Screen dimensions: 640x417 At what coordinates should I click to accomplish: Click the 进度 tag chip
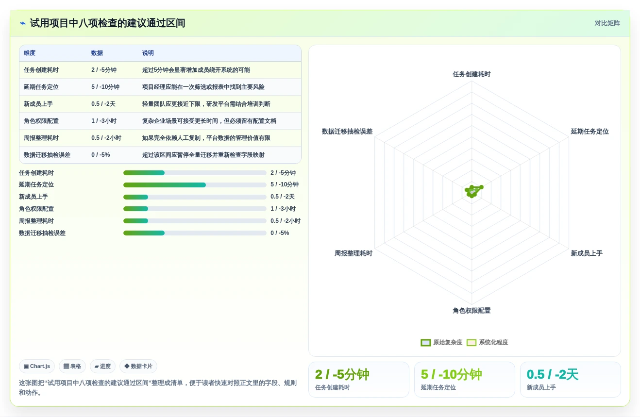[102, 367]
